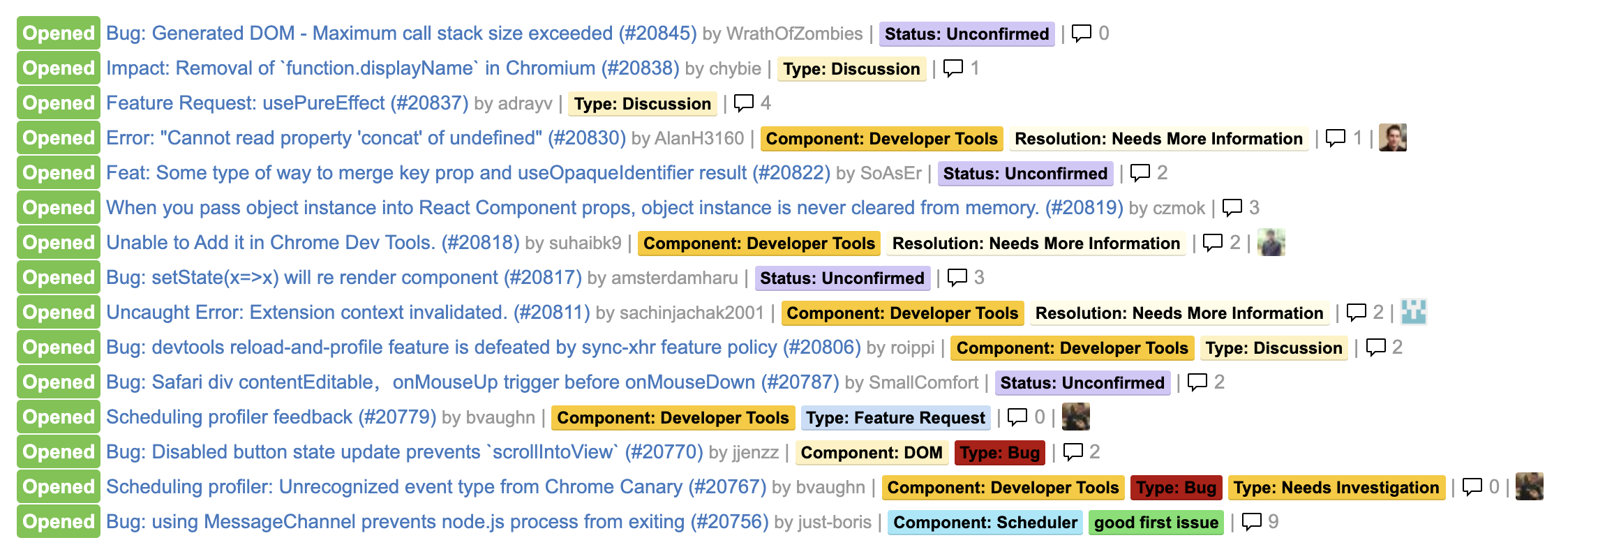Click pixelated avatar on Extension context issue

coord(1413,312)
